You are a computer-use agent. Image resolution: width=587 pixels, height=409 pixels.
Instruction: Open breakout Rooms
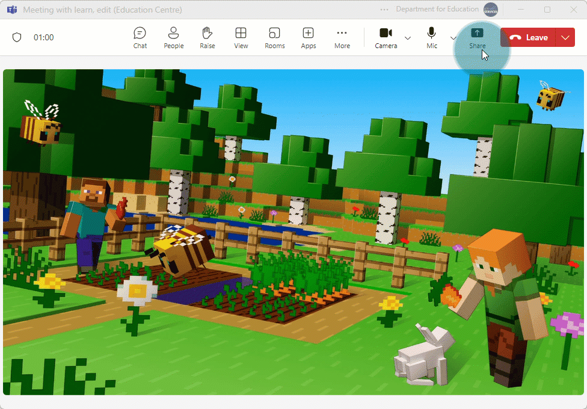[x=275, y=38]
